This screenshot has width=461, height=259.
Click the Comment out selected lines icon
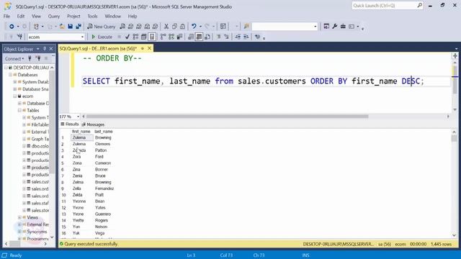point(218,37)
